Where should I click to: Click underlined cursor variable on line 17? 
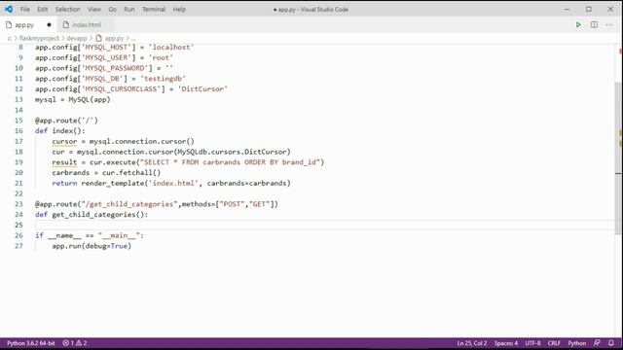pyautogui.click(x=64, y=141)
